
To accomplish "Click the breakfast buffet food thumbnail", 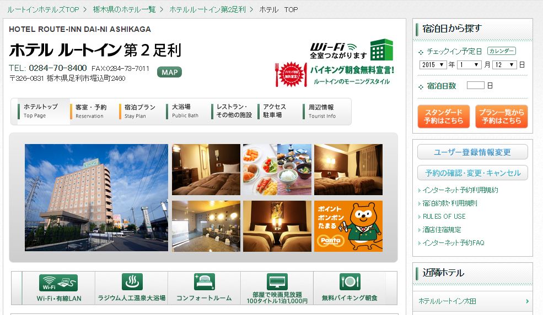I will [x=277, y=169].
